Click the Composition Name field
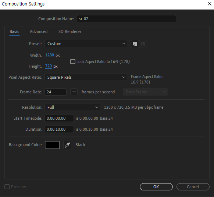 tap(126, 19)
